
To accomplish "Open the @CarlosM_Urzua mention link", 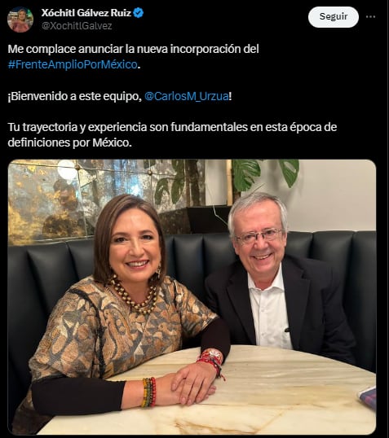I will click(187, 96).
